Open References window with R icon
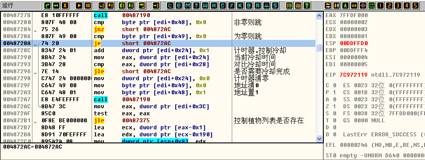The width and height of the screenshot is (425, 160). pos(258,5)
